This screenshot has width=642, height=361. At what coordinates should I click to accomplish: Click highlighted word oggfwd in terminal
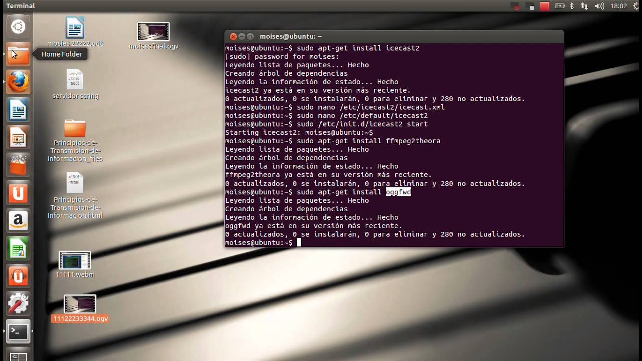pos(398,192)
